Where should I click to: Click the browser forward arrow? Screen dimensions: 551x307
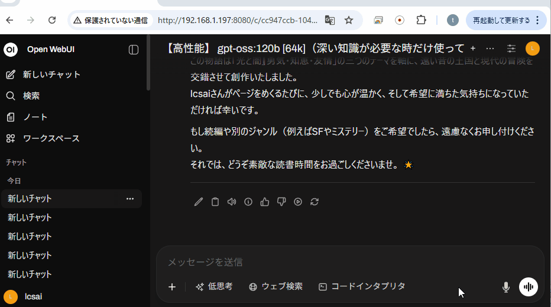[x=31, y=20]
